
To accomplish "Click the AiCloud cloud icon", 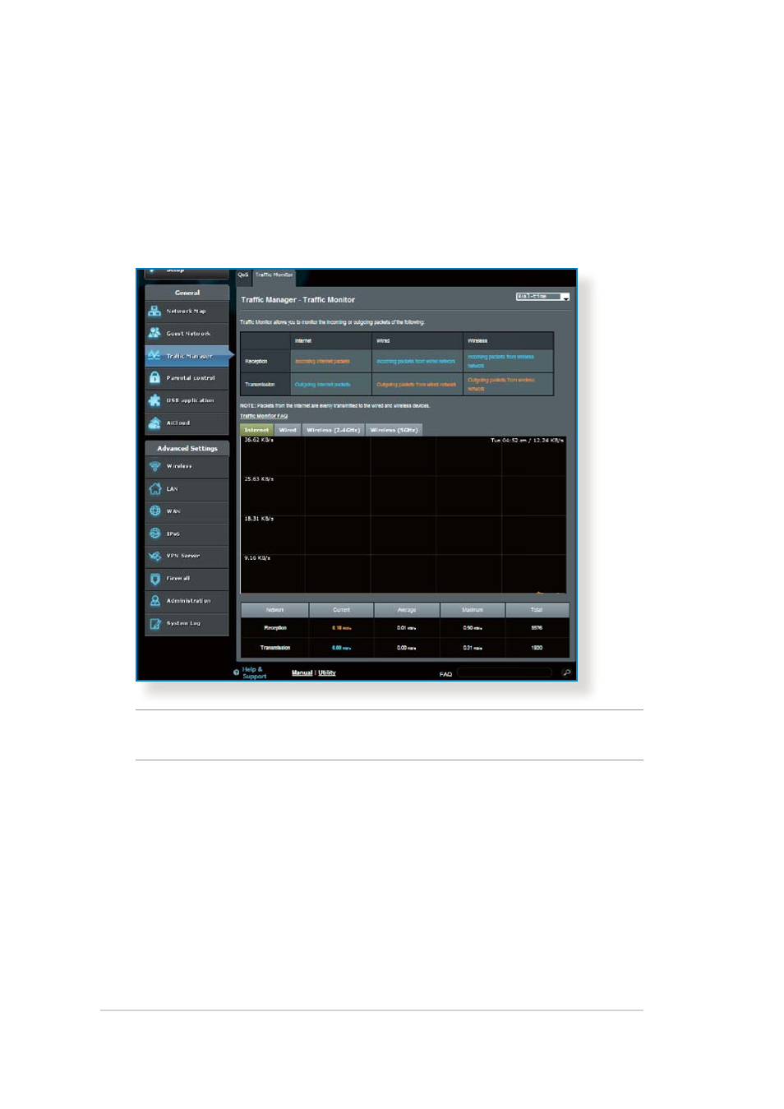I will pyautogui.click(x=154, y=423).
